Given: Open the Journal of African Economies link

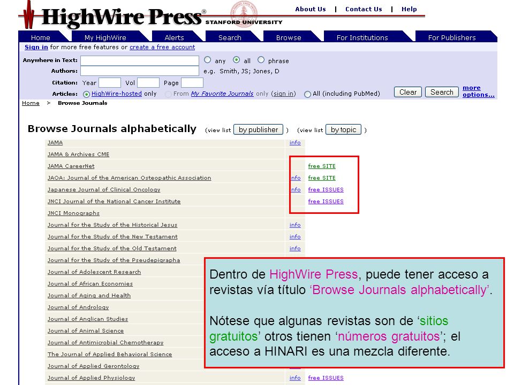Looking at the screenshot, I should (x=90, y=284).
